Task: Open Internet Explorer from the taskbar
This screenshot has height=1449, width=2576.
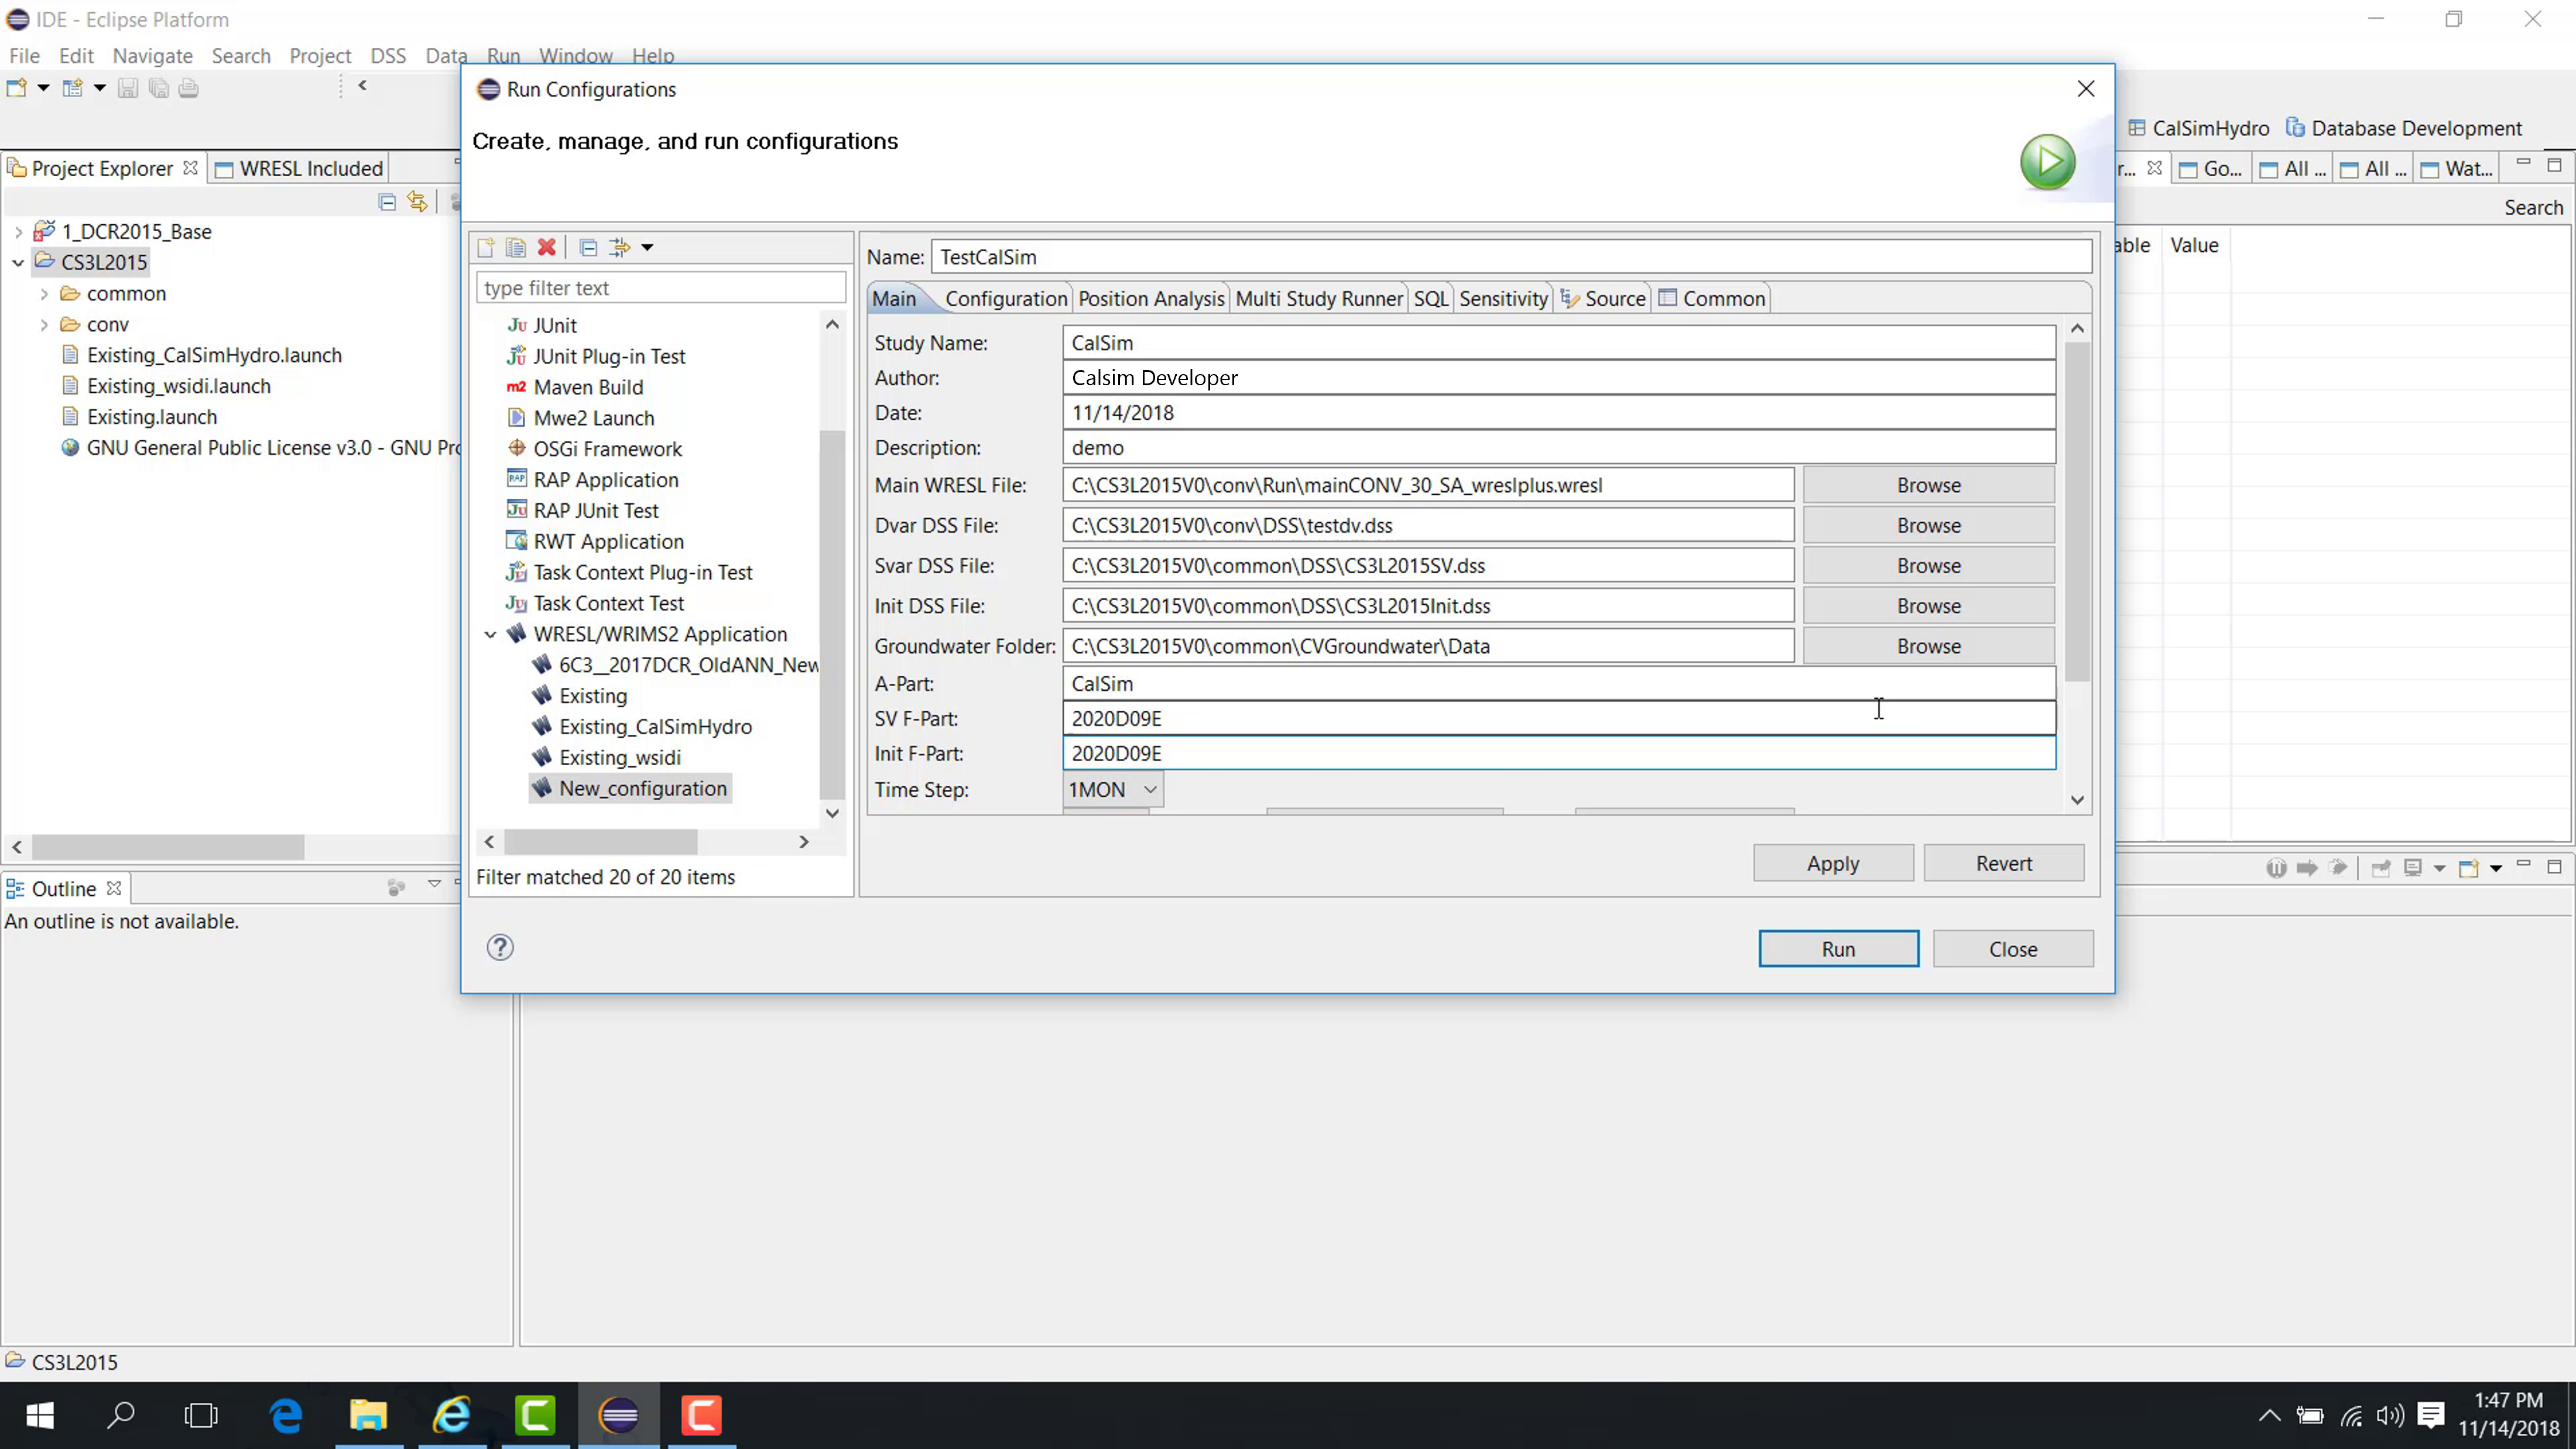Action: coord(452,1415)
